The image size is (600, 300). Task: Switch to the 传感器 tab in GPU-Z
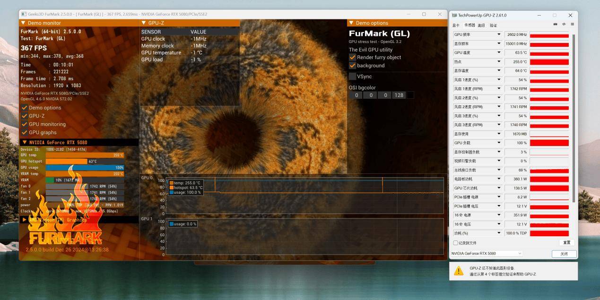pyautogui.click(x=470, y=25)
